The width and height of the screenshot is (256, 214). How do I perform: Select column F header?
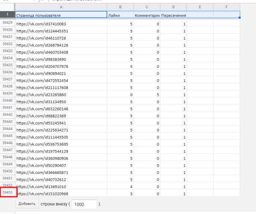[x=226, y=7]
